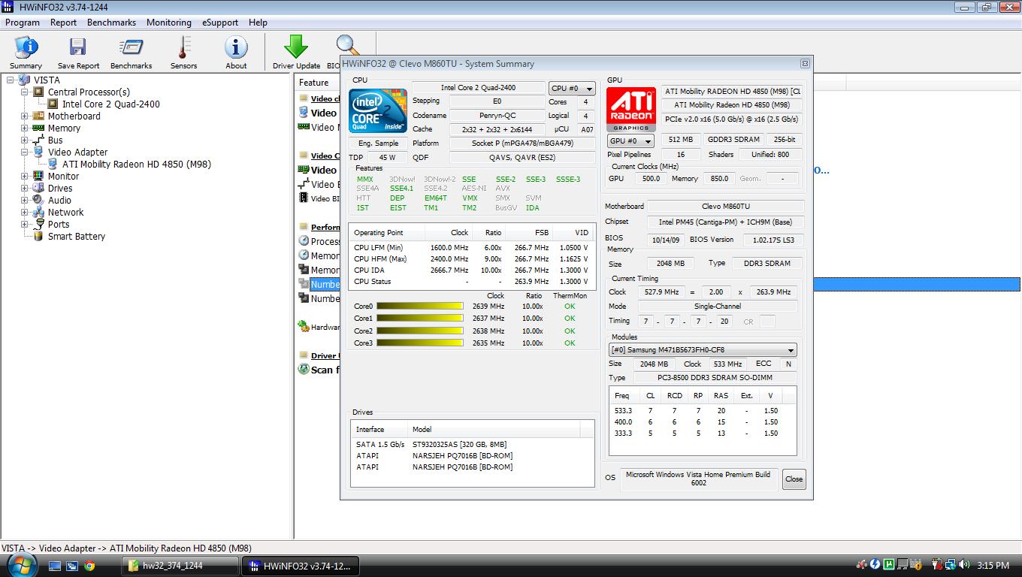Click the Core3 usage bar

click(x=419, y=343)
